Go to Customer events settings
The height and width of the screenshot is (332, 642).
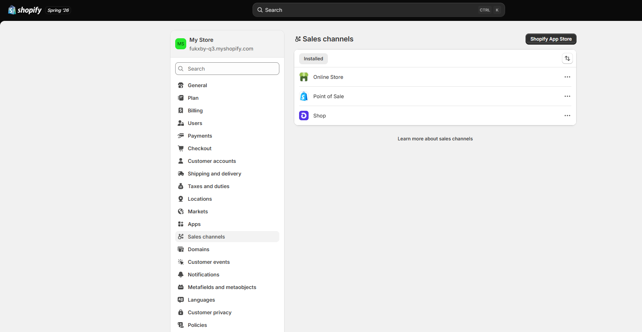point(227,262)
